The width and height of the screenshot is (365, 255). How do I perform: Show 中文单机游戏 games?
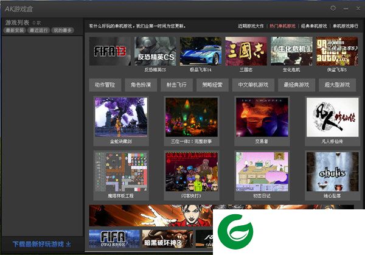pos(253,85)
